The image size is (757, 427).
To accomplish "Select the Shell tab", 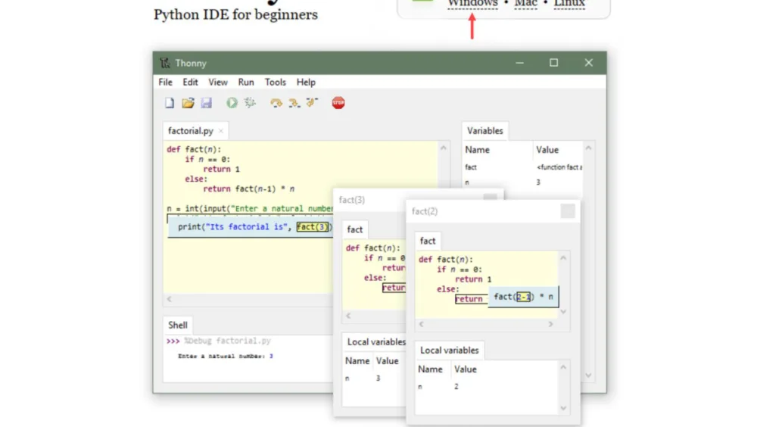I will [x=178, y=325].
